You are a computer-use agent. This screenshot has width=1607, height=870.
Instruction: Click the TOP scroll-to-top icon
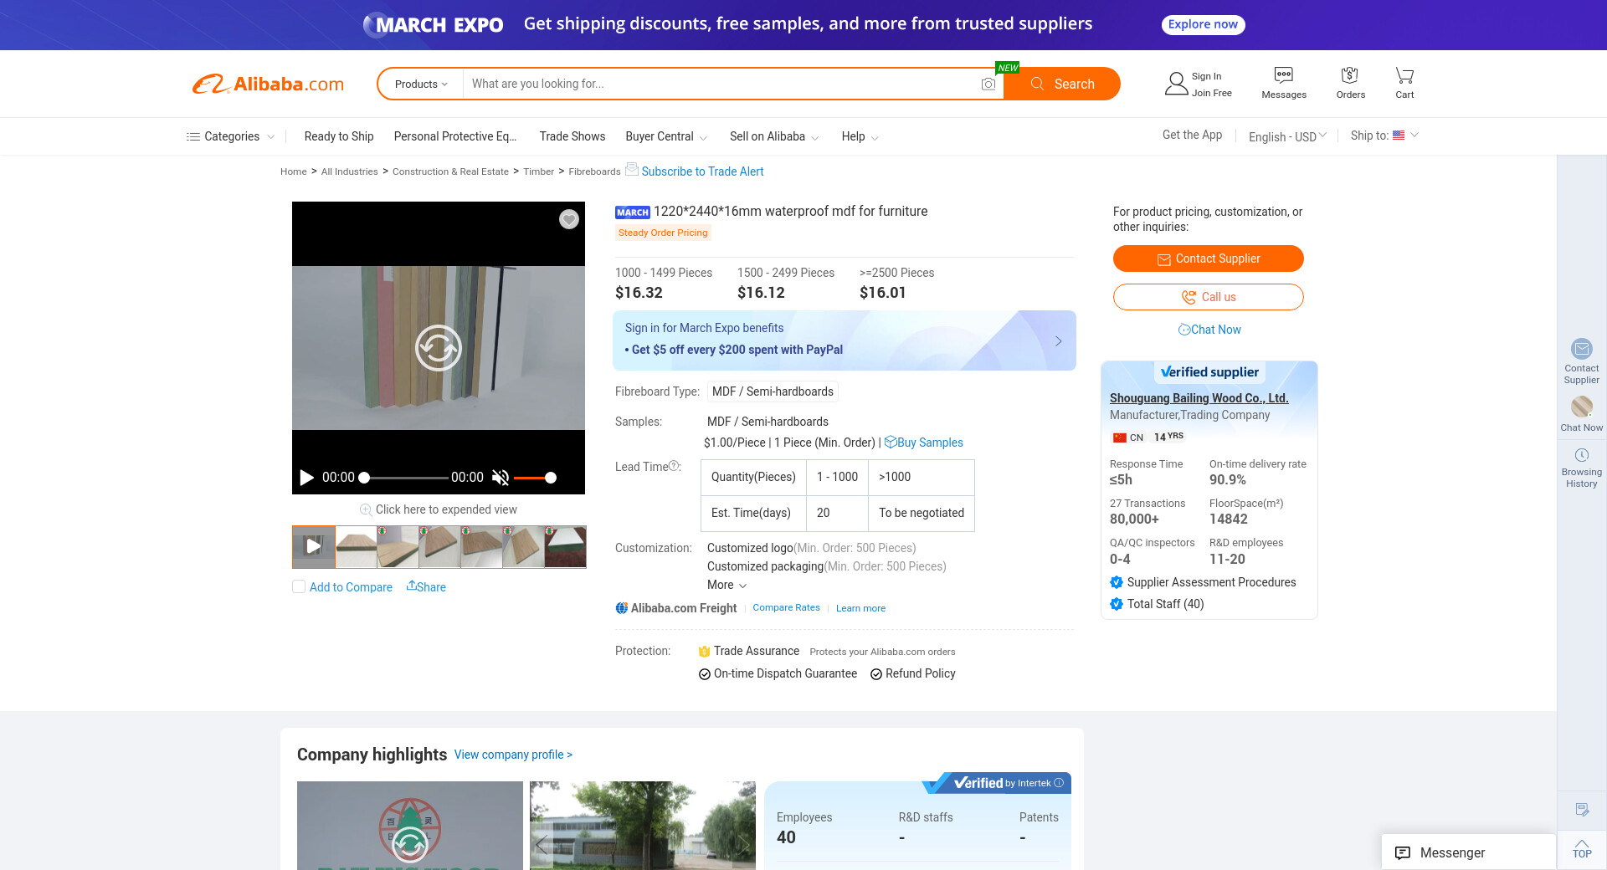pos(1582,848)
